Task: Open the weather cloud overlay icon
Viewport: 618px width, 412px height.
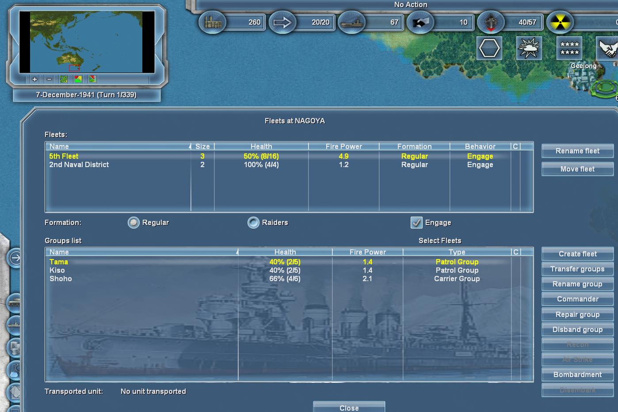Action: point(529,48)
